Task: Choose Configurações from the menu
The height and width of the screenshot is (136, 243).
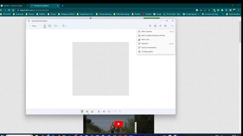Action: pos(156,51)
